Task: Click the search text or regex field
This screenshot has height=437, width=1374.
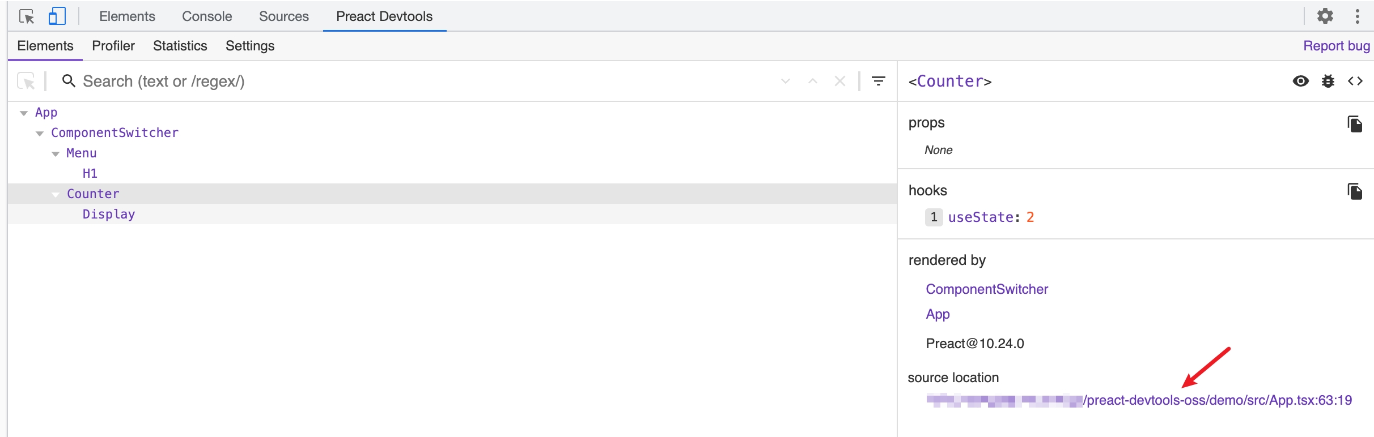Action: pos(425,81)
